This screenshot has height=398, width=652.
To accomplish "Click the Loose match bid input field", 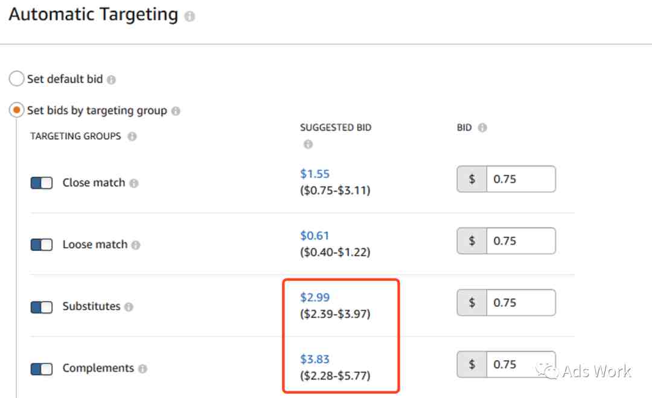I will coord(520,241).
